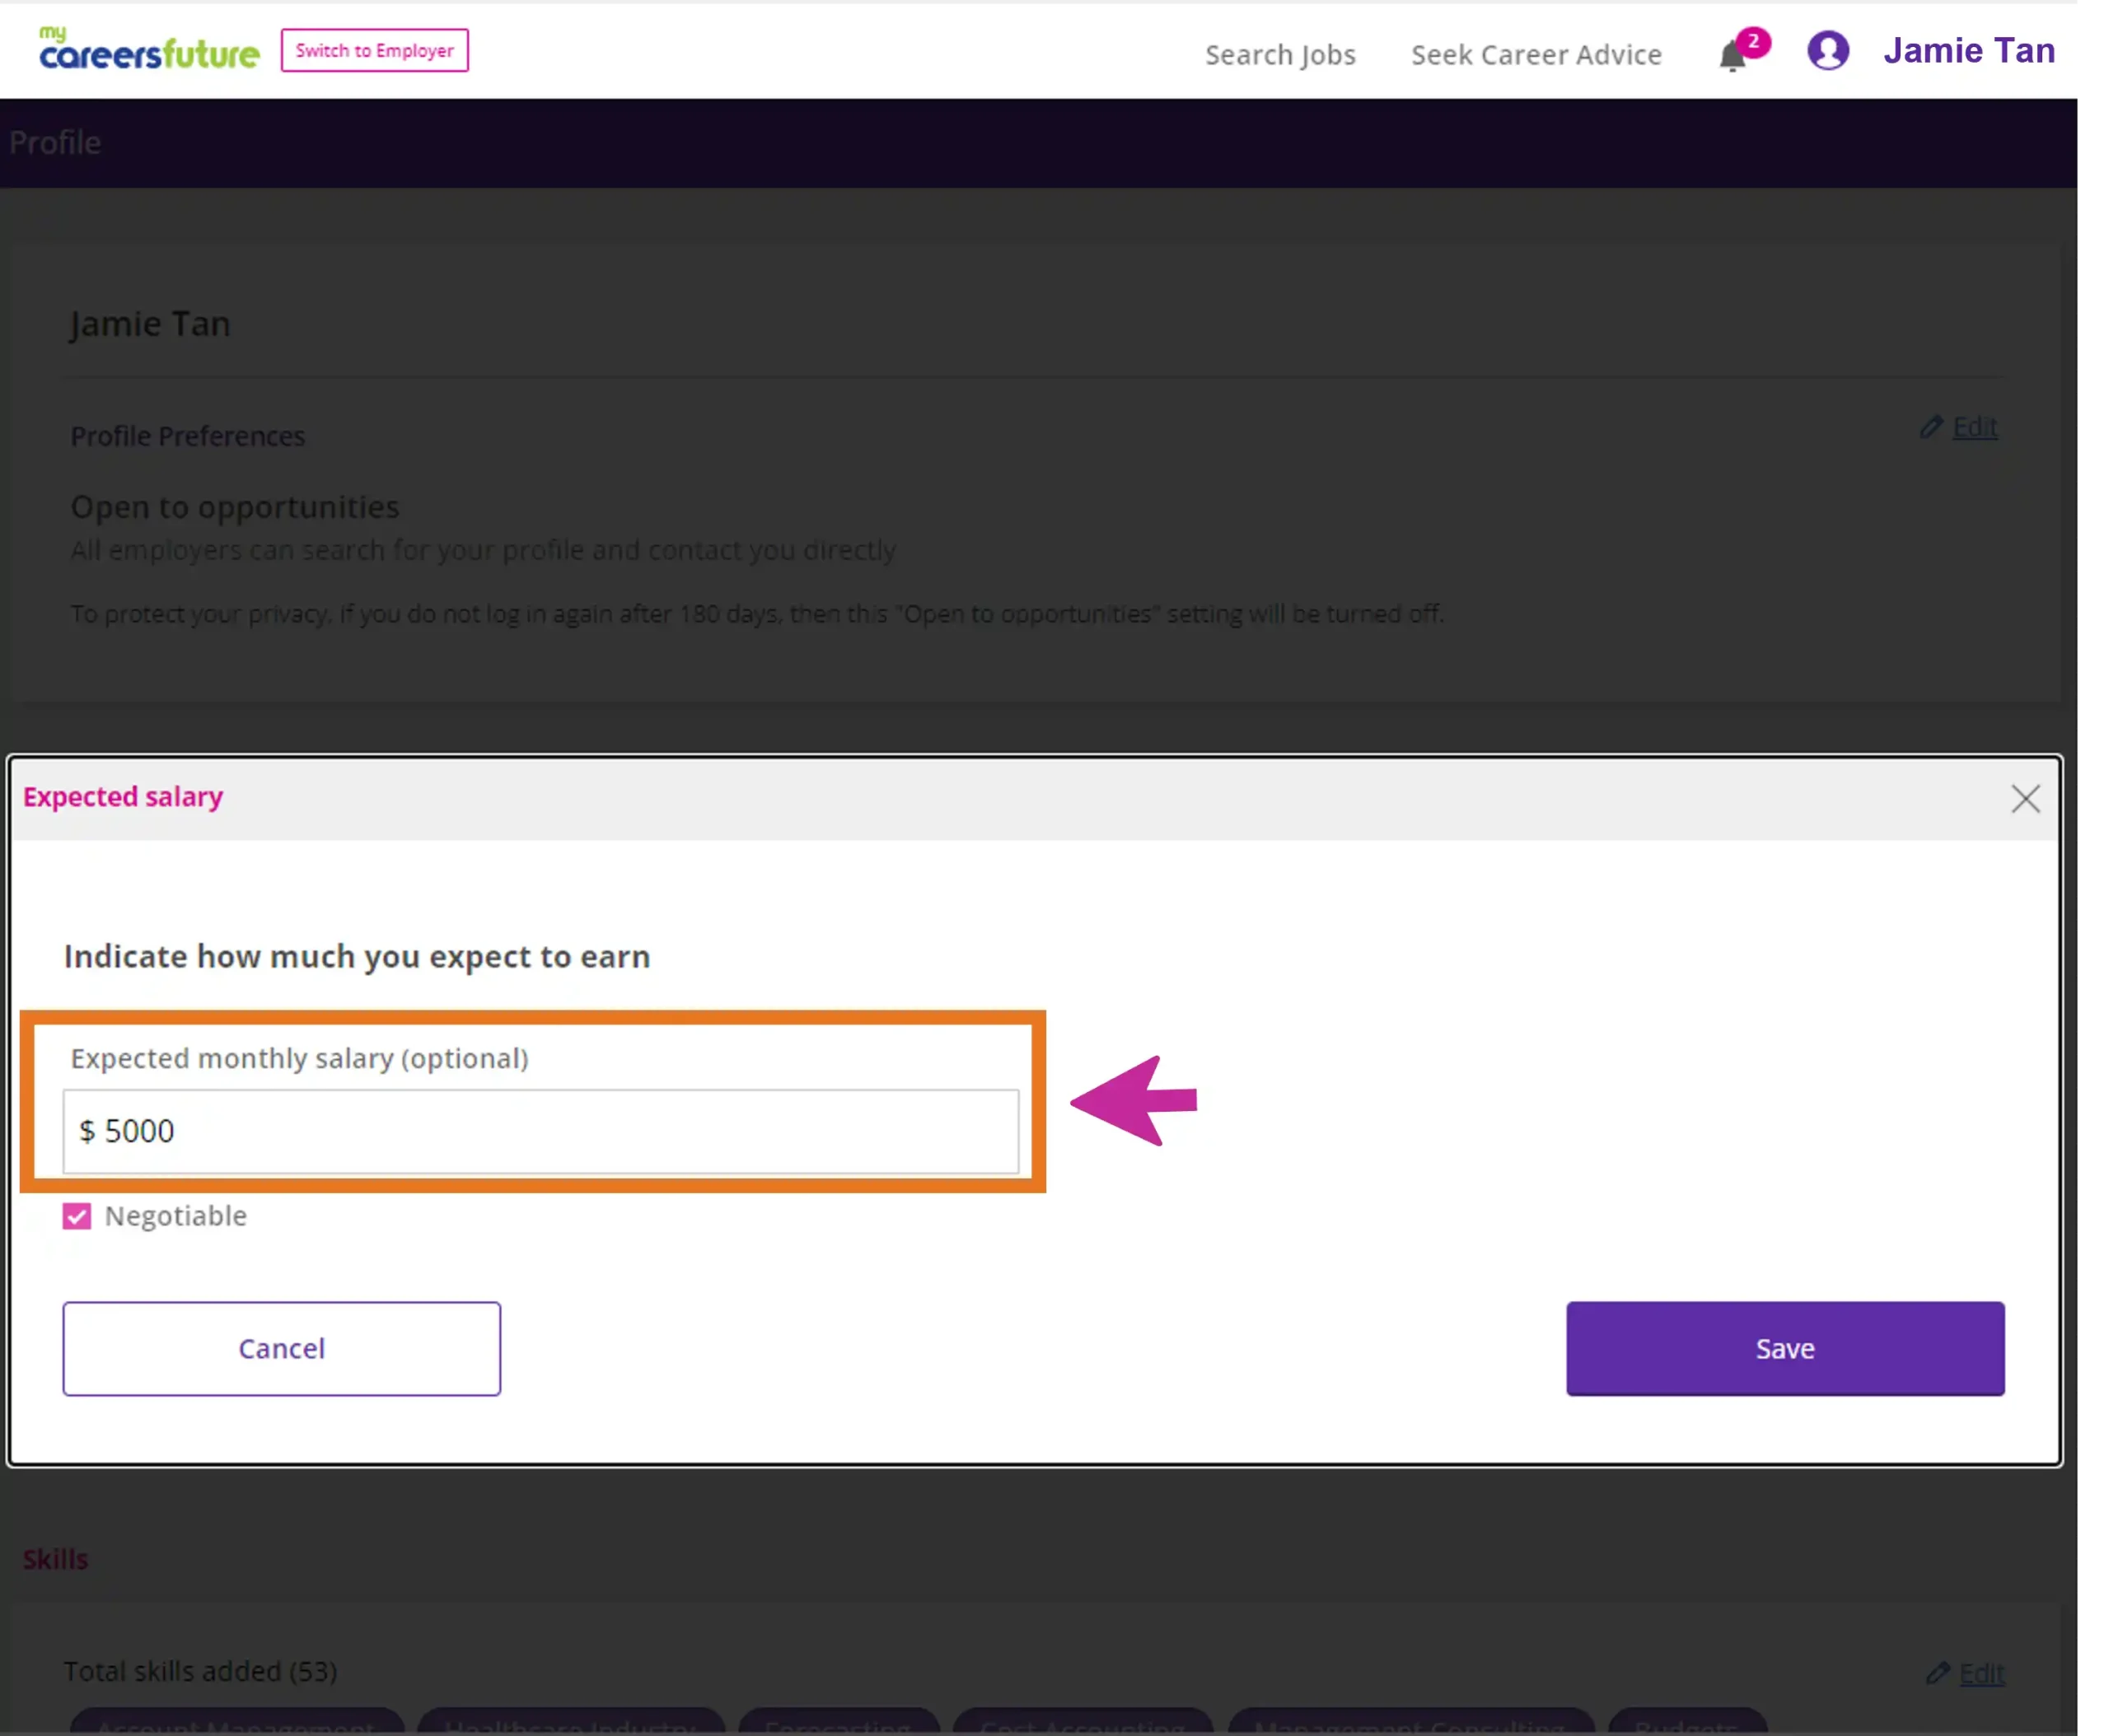Open Search Jobs menu item

(x=1279, y=55)
